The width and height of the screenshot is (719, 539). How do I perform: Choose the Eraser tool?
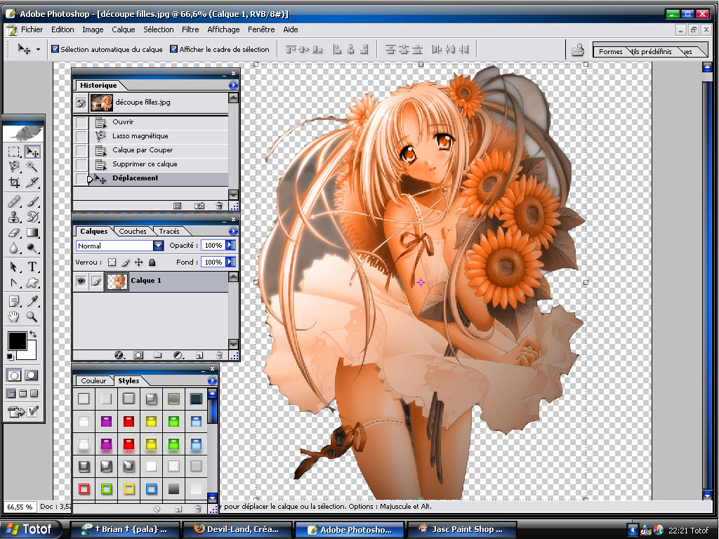coord(14,232)
